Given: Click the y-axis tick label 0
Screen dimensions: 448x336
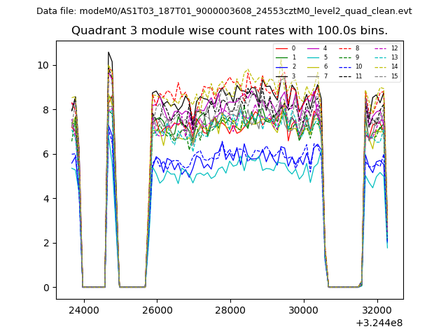Looking at the screenshot, I should coord(46,288).
